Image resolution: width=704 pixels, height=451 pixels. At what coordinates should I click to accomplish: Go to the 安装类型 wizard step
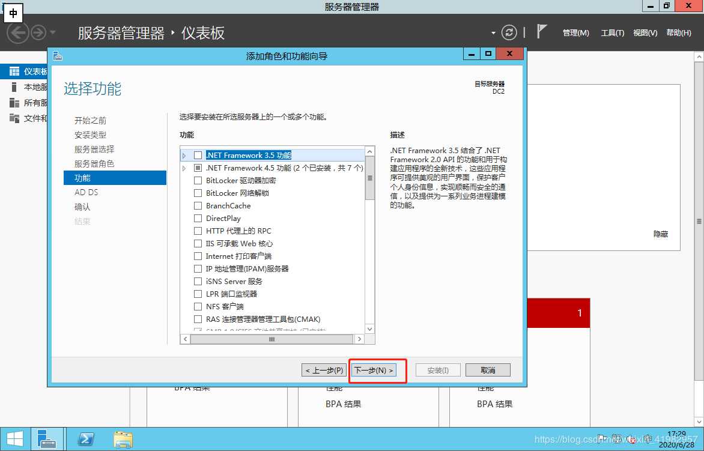click(90, 135)
